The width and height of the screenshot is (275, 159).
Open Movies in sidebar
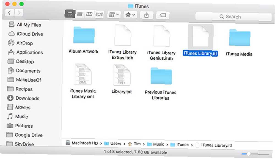(x=19, y=107)
